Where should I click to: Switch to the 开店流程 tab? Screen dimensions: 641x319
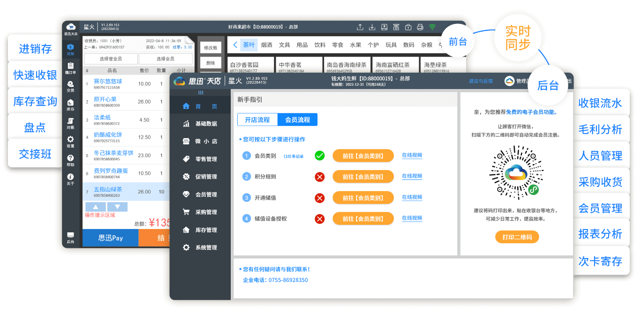(257, 120)
